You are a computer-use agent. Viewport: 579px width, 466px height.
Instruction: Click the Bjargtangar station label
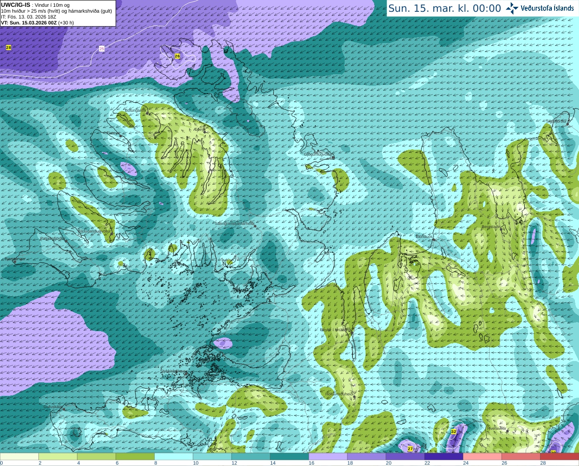tap(15, 259)
